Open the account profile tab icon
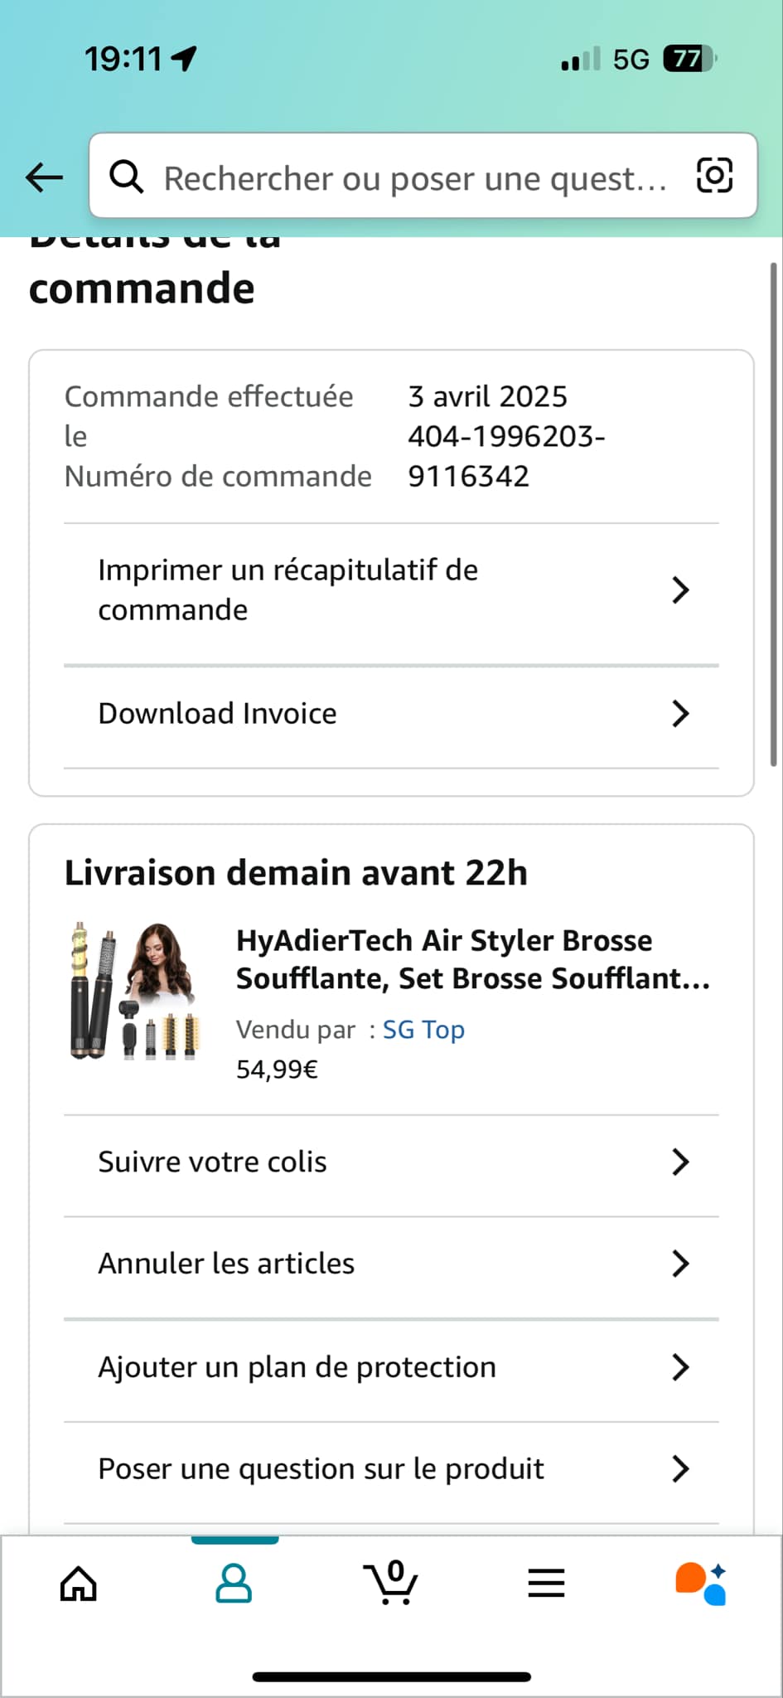This screenshot has width=783, height=1698. point(234,1584)
